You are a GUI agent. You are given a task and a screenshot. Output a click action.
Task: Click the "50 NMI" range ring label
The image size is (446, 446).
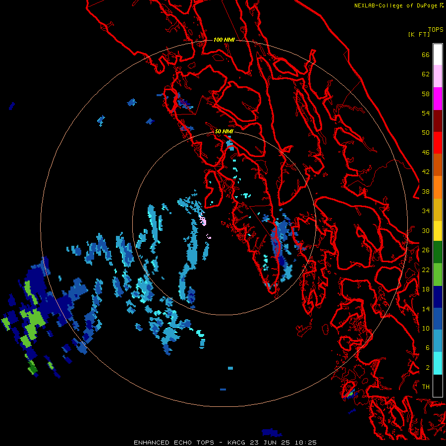point(224,131)
